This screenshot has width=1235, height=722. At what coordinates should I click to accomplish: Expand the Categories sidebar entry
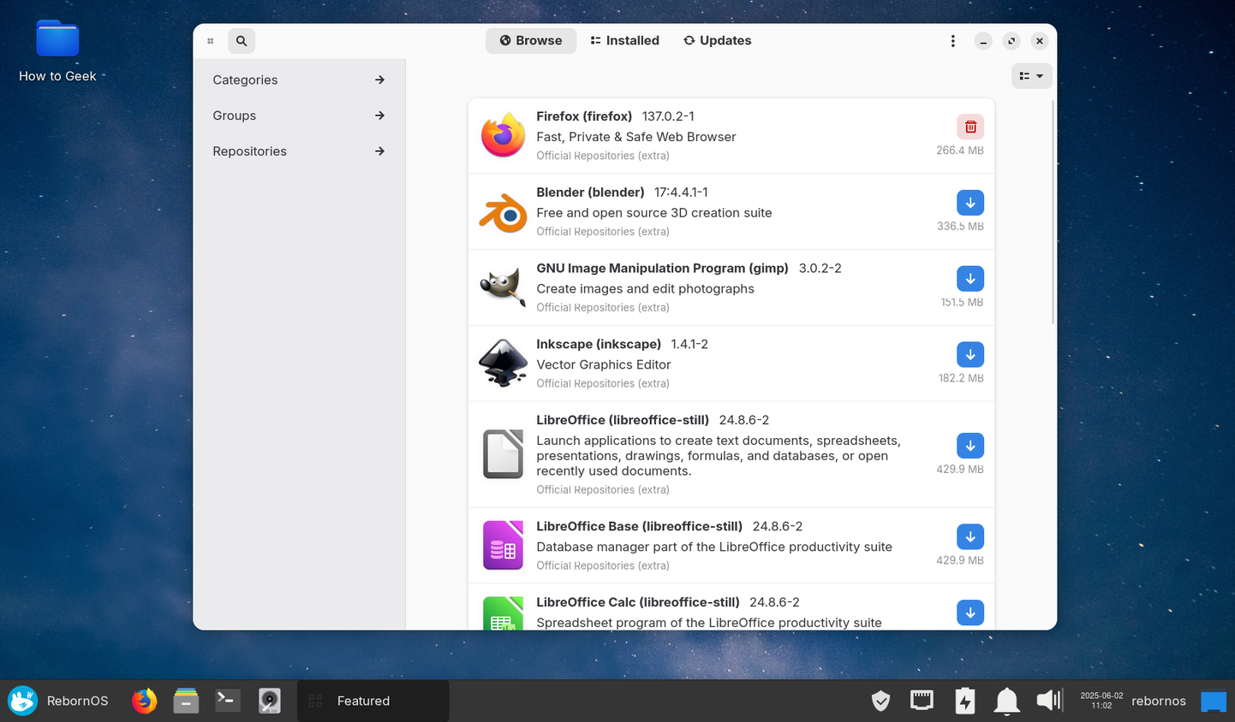pyautogui.click(x=299, y=80)
